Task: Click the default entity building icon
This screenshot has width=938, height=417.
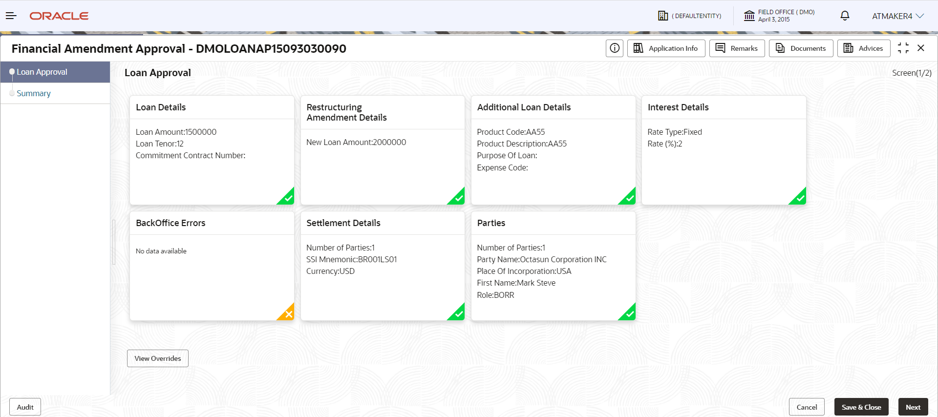Action: click(x=663, y=16)
